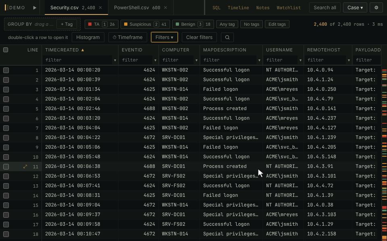Click the No tags button
The image size is (387, 241).
[x=252, y=25]
